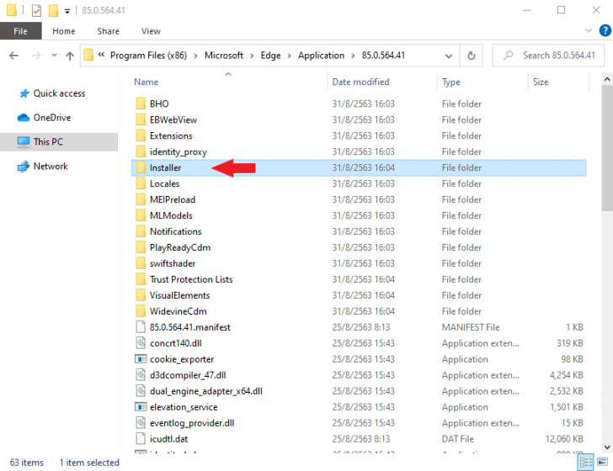Select dual_engine_adapter_x64.dll file name

click(x=206, y=391)
